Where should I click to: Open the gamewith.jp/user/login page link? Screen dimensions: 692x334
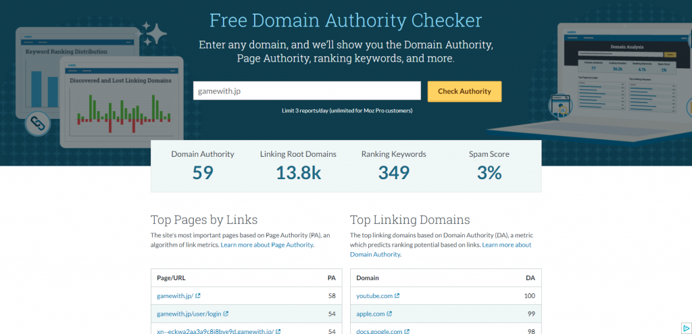point(189,314)
